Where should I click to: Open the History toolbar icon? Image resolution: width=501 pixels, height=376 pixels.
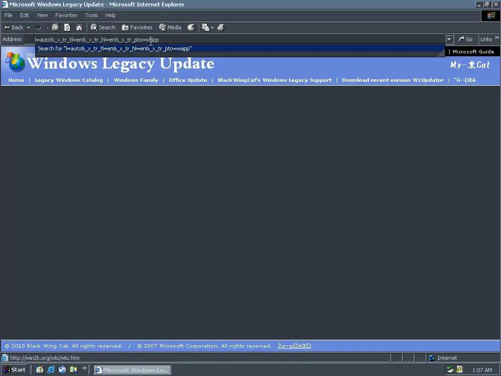(191, 27)
